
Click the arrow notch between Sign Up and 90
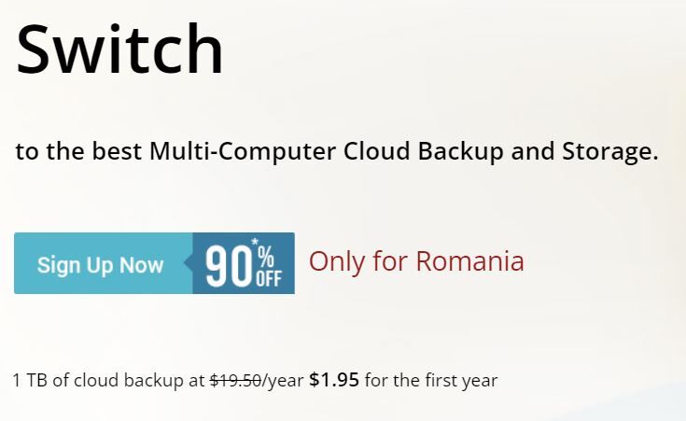(189, 263)
